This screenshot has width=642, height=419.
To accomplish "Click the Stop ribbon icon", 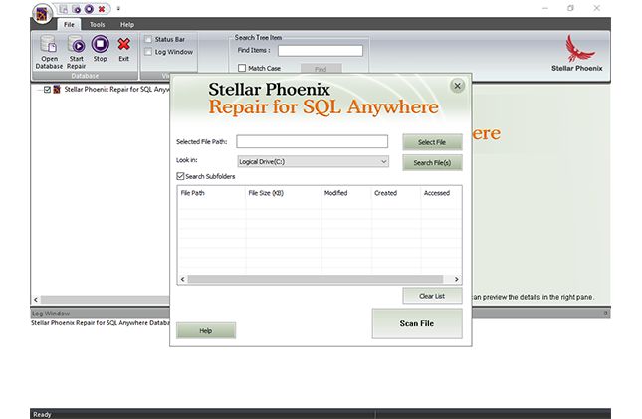I will 100,49.
